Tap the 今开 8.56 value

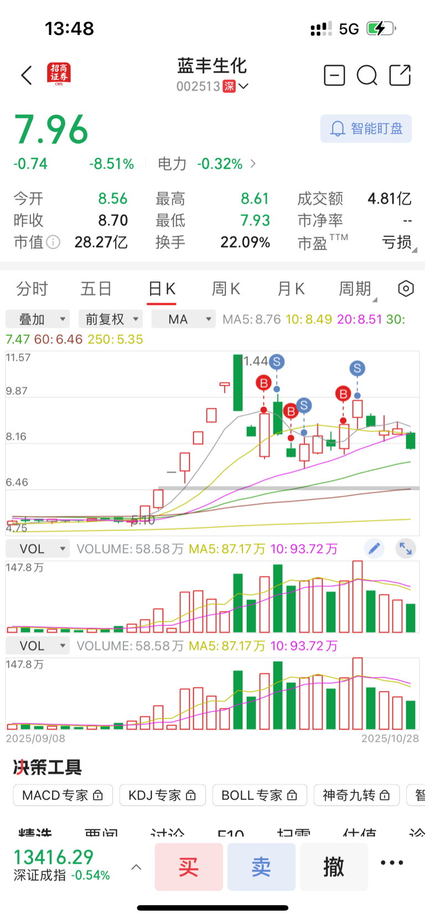tap(113, 199)
